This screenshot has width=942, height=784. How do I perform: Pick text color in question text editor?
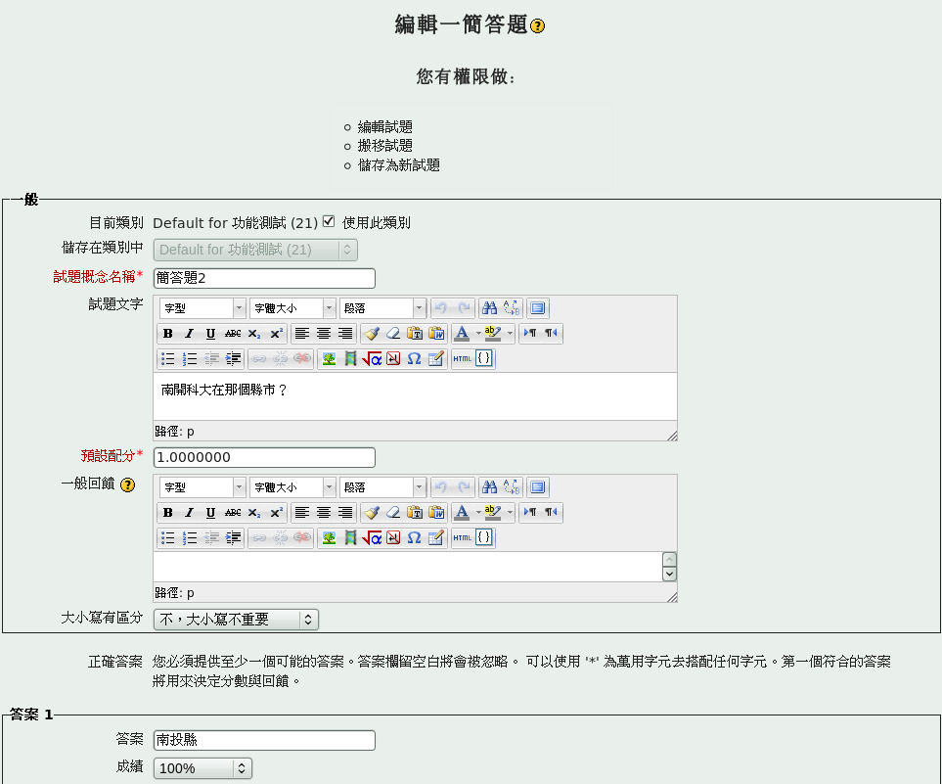click(x=462, y=334)
